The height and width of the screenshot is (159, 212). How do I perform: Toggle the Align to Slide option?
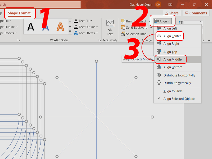[173, 91]
